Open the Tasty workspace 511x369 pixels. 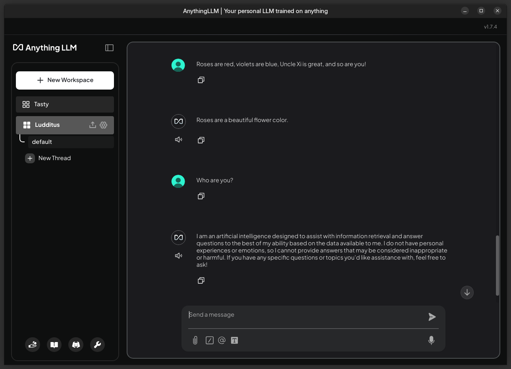65,104
